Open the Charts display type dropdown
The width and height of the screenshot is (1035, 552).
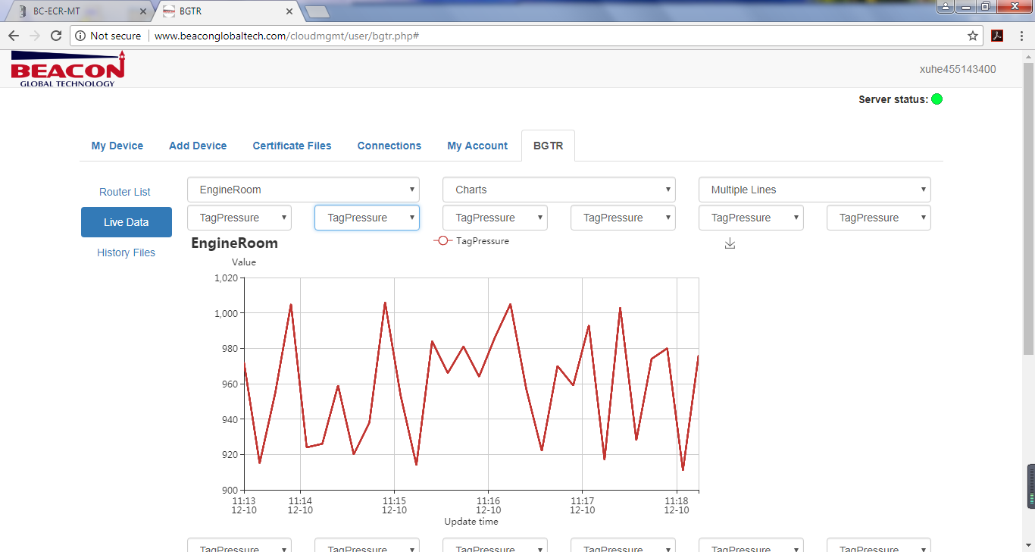point(558,190)
